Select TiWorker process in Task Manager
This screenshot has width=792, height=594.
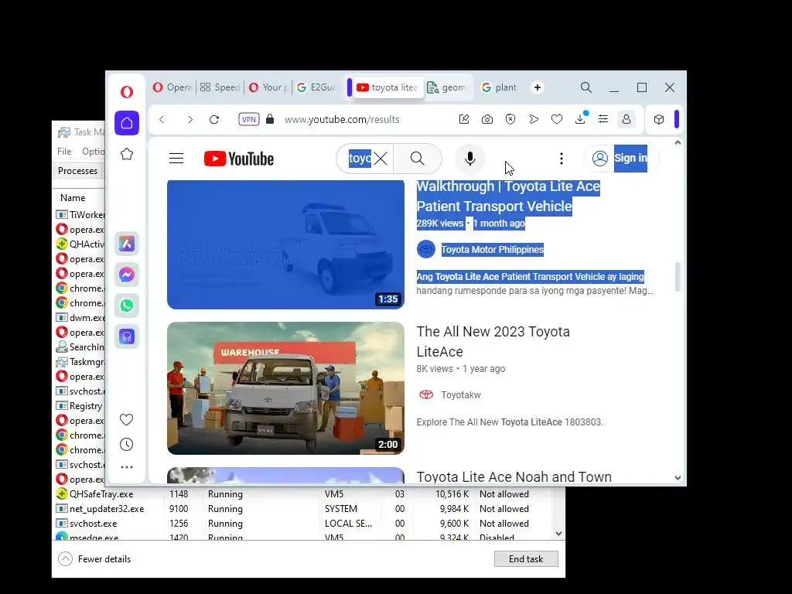pyautogui.click(x=80, y=215)
